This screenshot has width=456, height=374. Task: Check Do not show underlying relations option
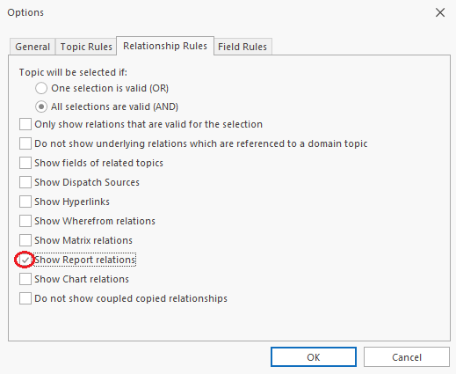point(25,143)
